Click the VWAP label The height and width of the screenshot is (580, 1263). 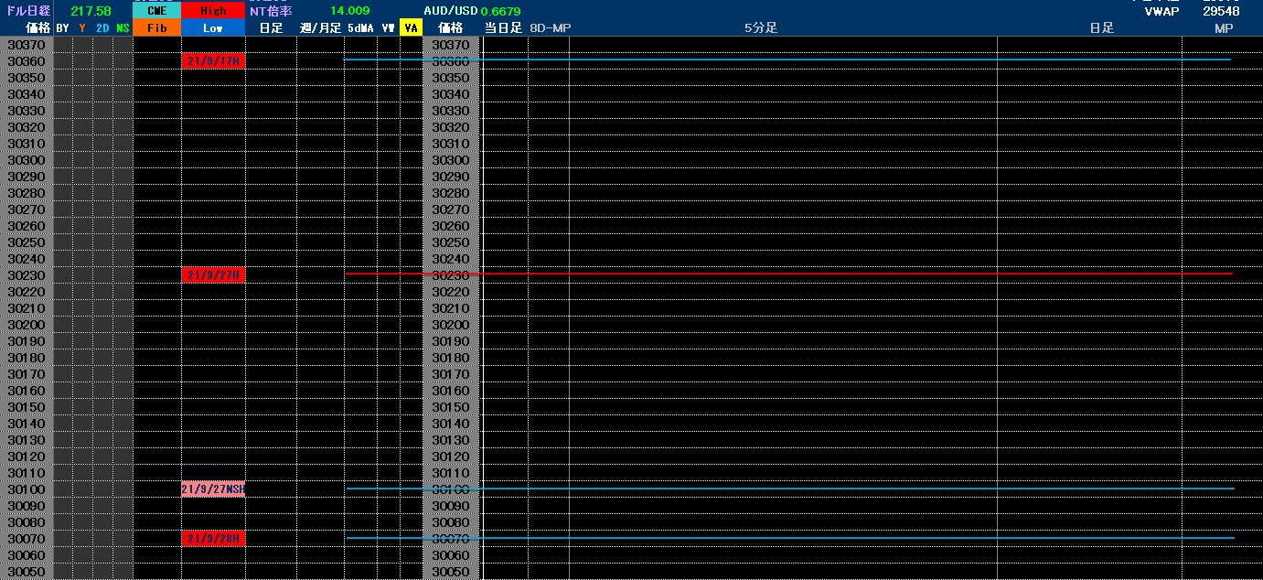1161,11
